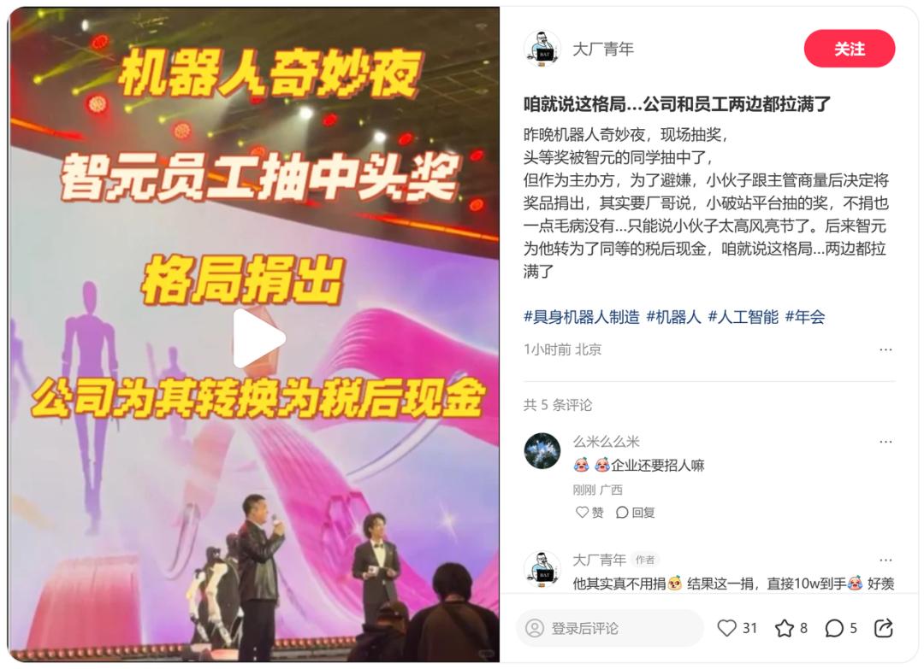Open hashtag #人工智能
924x669 pixels.
point(743,317)
